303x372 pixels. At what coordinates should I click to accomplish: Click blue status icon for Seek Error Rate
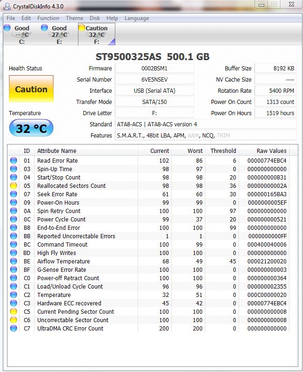pyautogui.click(x=14, y=194)
